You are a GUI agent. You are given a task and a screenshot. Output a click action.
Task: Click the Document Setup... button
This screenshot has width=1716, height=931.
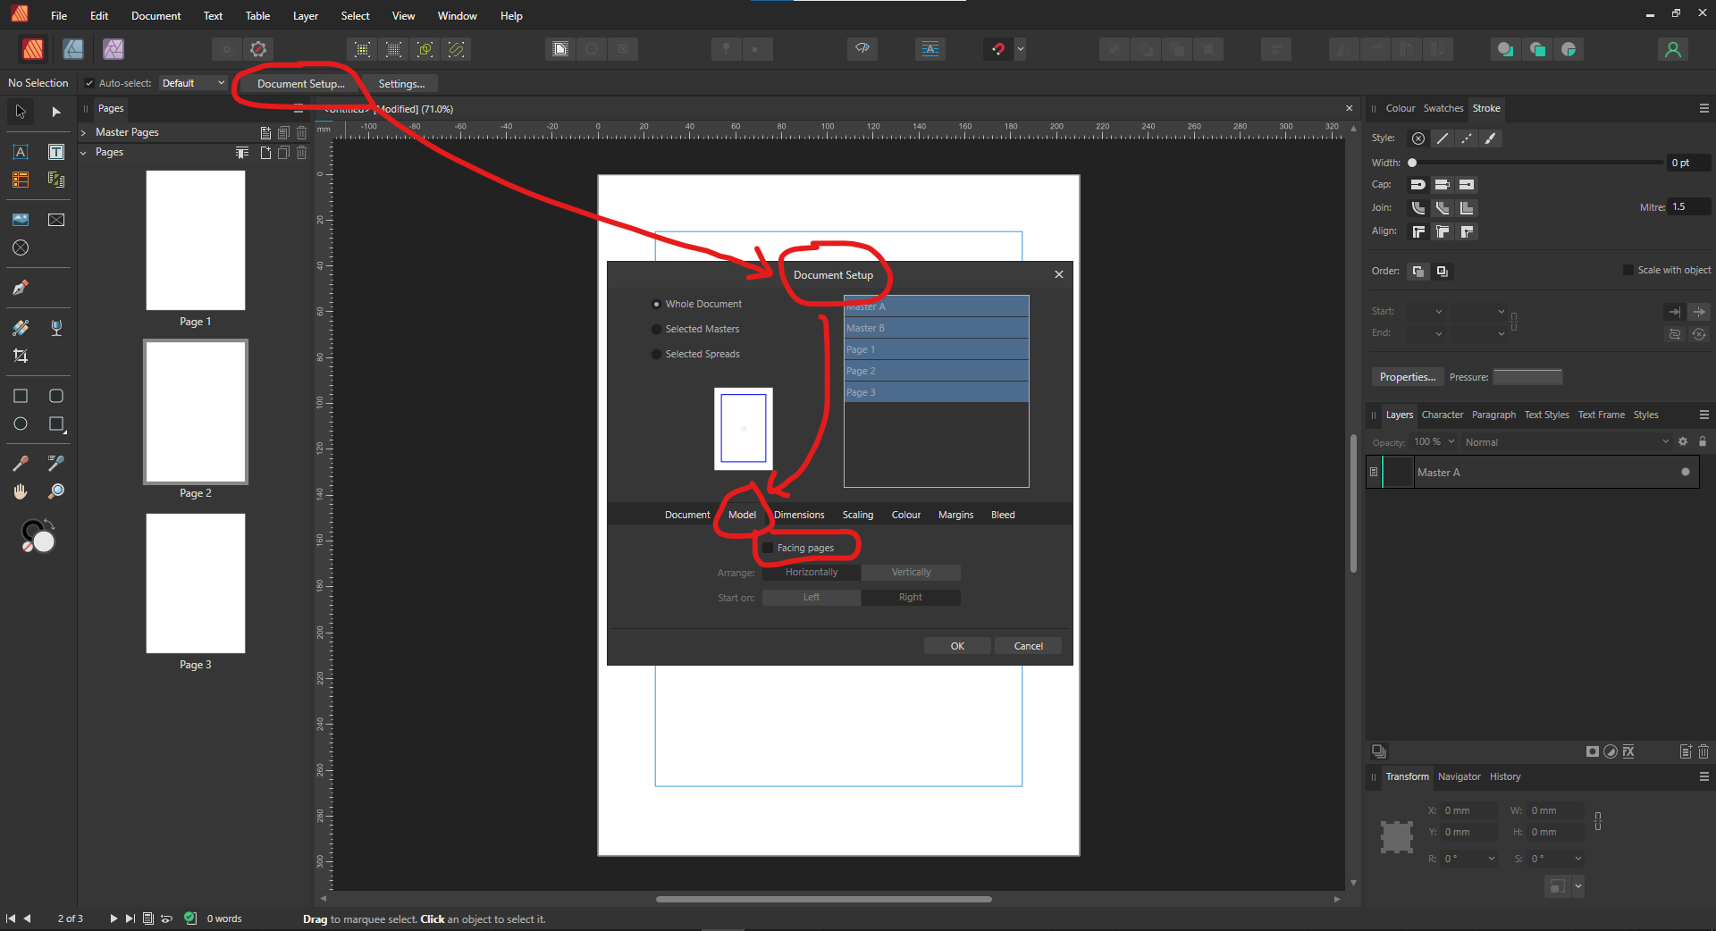point(300,84)
